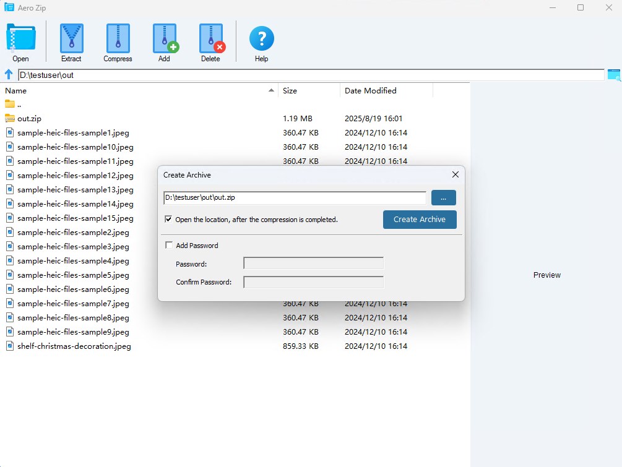This screenshot has height=467, width=622.
Task: Click the 2025/8/19 16:01 date value
Action: (x=374, y=119)
